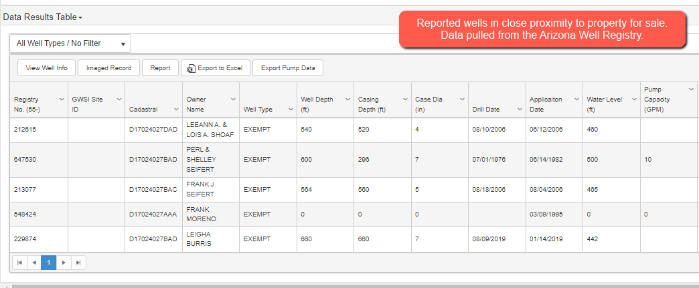Image resolution: width=699 pixels, height=288 pixels.
Task: Open the Owner Name column menu chevron
Action: pyautogui.click(x=233, y=100)
